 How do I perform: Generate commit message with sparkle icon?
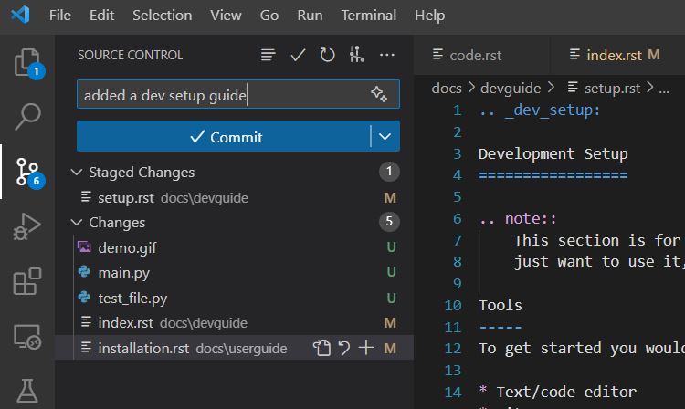pyautogui.click(x=379, y=95)
